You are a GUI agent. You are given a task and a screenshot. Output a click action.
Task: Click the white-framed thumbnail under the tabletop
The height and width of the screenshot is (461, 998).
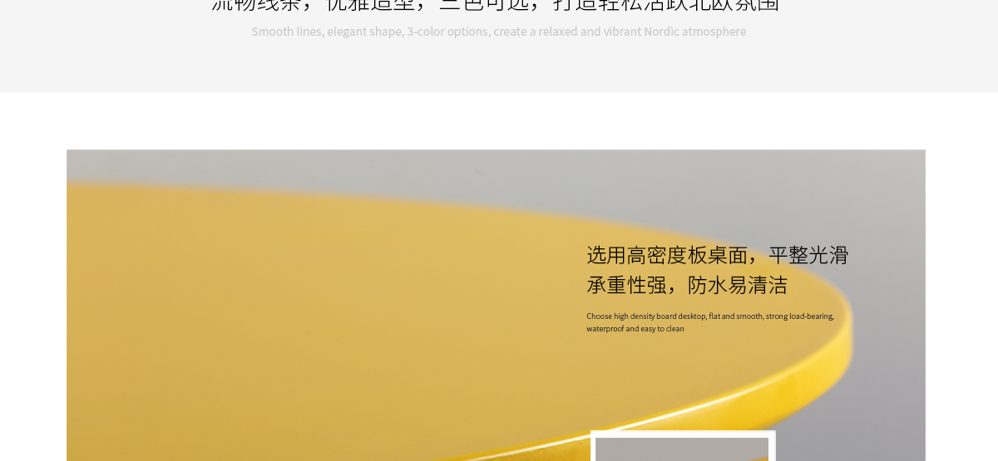point(682,447)
